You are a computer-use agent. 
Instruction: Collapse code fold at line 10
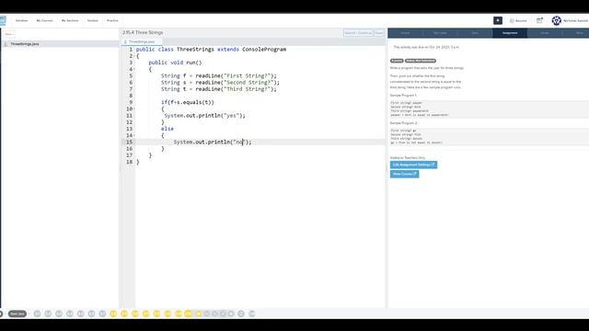[134, 108]
